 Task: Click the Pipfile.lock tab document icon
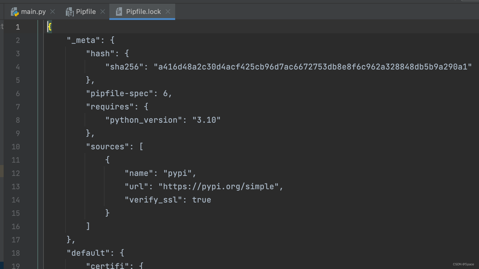click(x=119, y=12)
